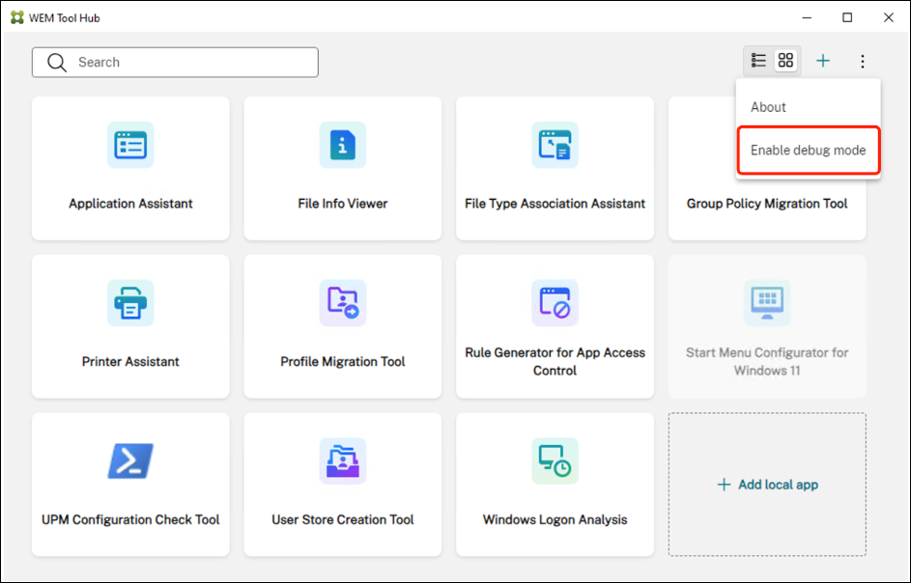Click the File Info Viewer label
The width and height of the screenshot is (911, 583).
tap(343, 204)
